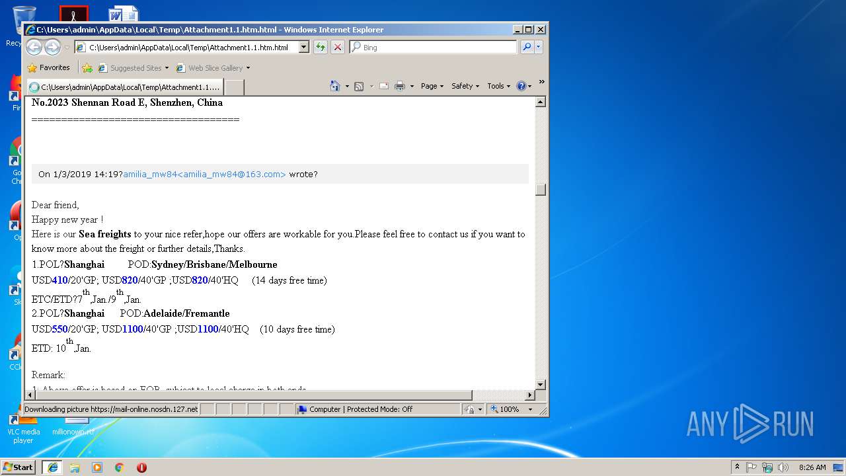The image size is (846, 476).
Task: Open search provider dropdown arrow
Action: click(539, 48)
